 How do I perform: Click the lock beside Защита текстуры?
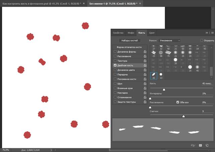(145, 102)
